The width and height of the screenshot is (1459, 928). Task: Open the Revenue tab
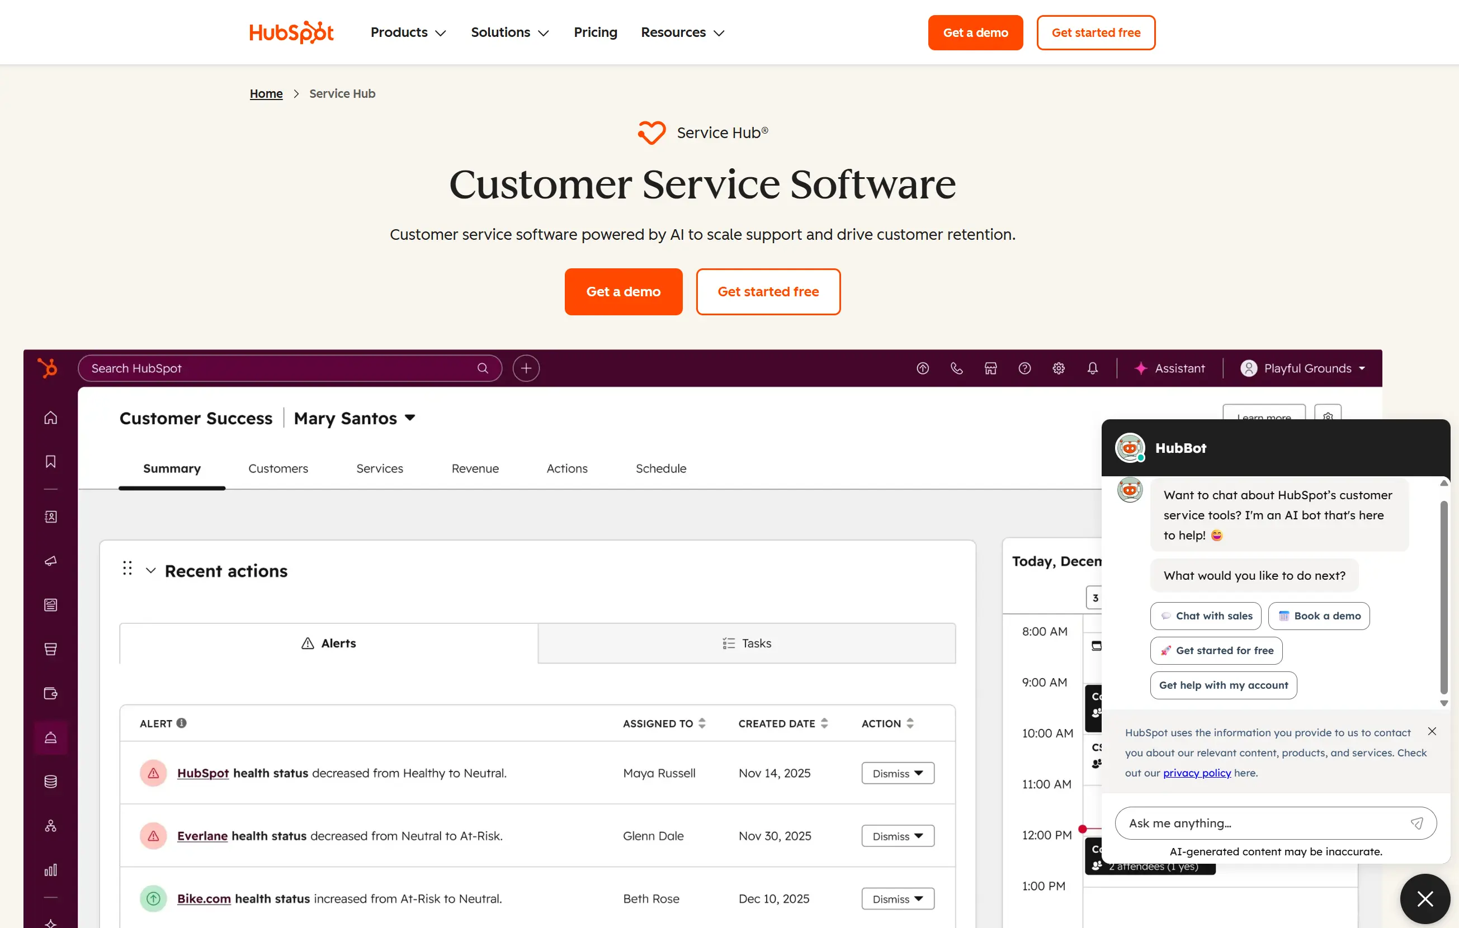coord(475,468)
